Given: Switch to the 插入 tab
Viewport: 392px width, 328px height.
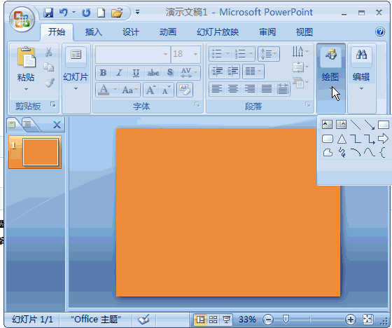Looking at the screenshot, I should 94,32.
